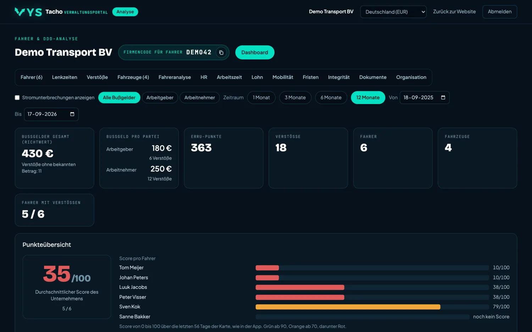Open the Bis date calendar picker icon

click(72, 114)
